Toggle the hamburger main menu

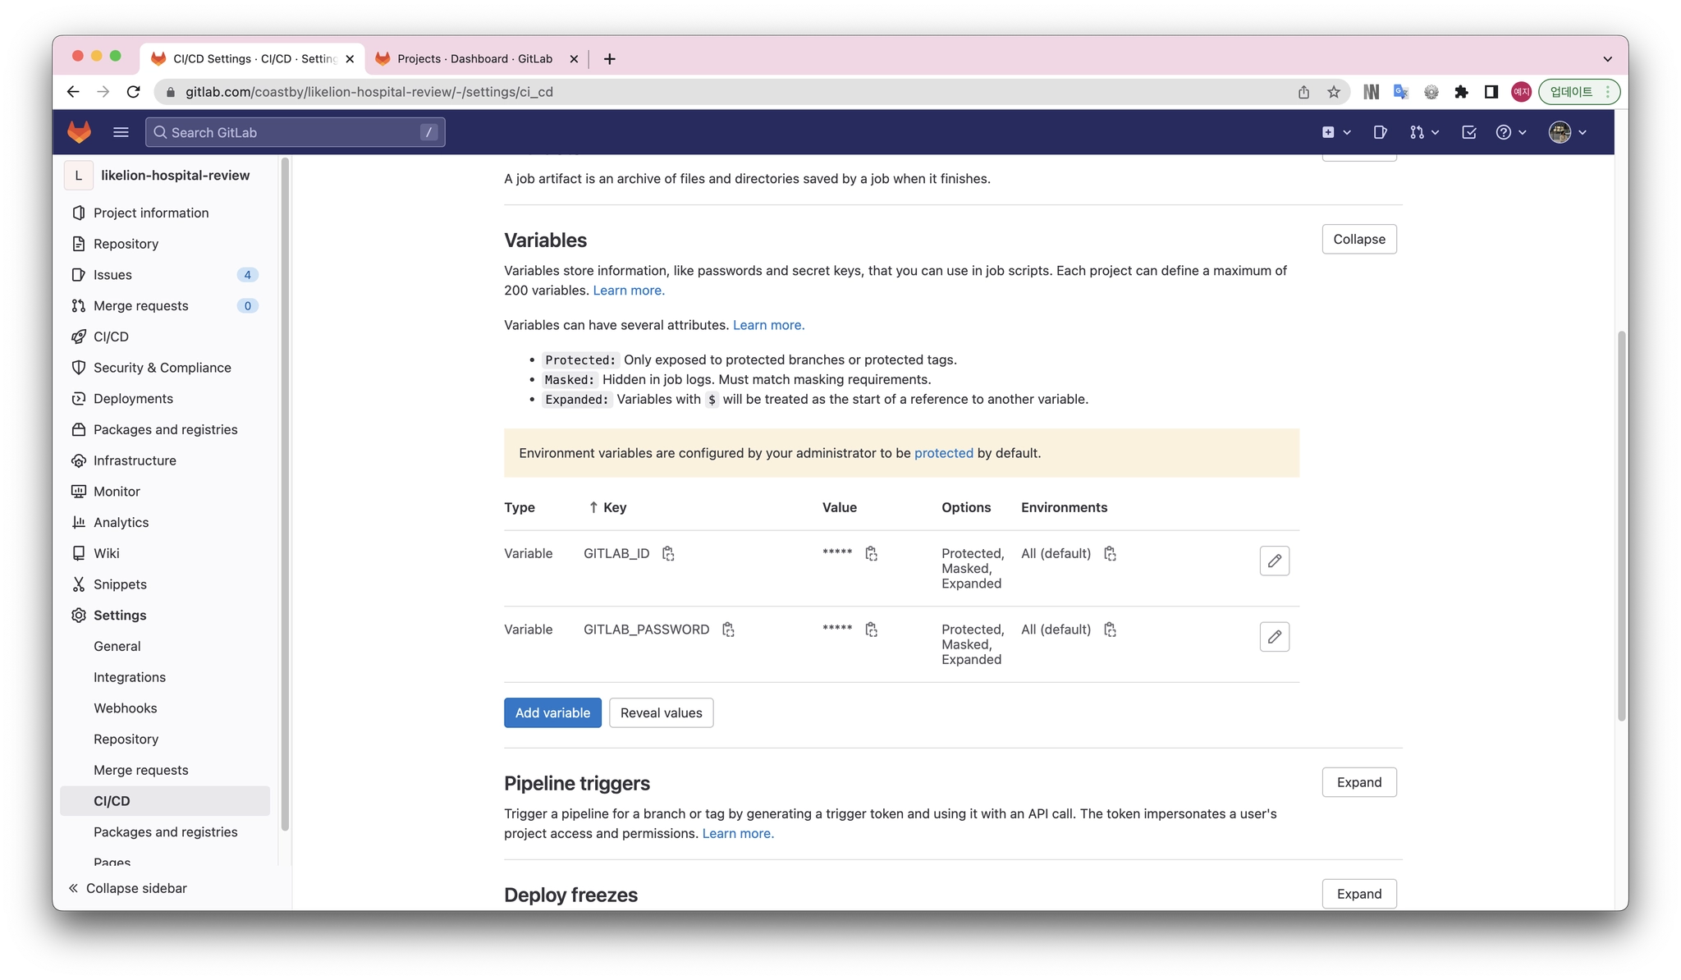coord(121,132)
